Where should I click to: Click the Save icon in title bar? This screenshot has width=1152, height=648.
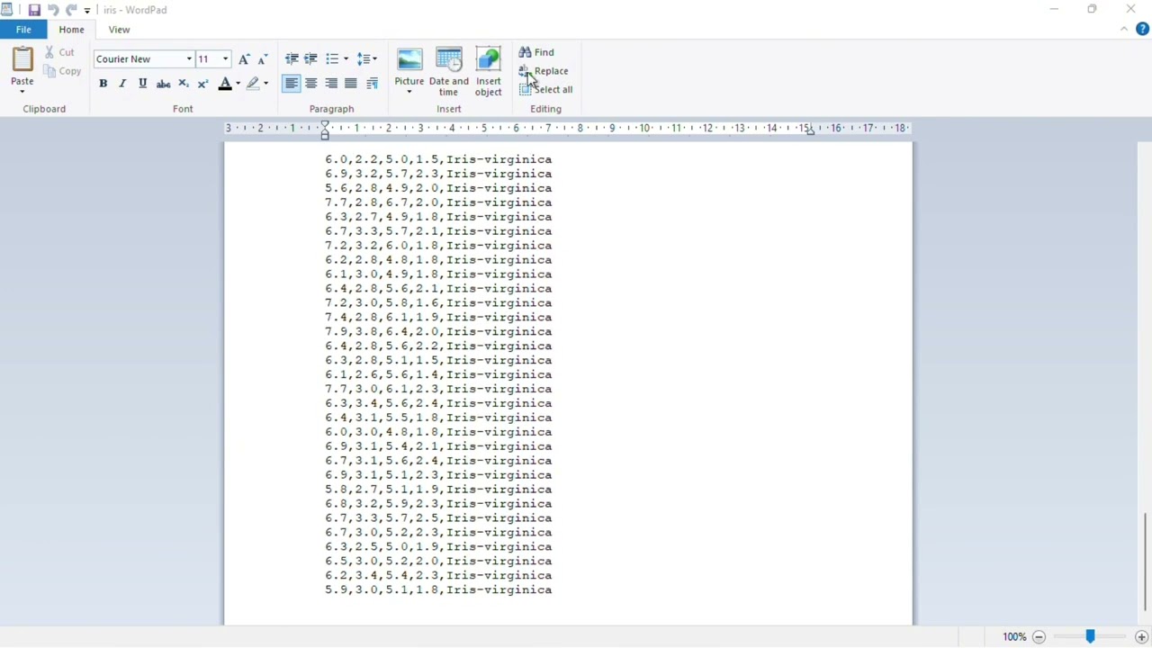tap(34, 10)
